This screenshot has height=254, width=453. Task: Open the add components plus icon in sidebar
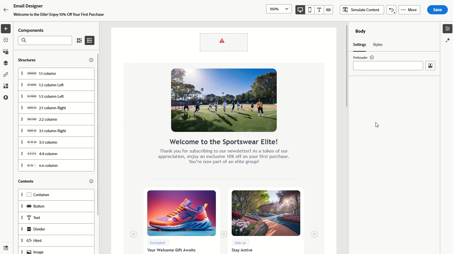6,29
